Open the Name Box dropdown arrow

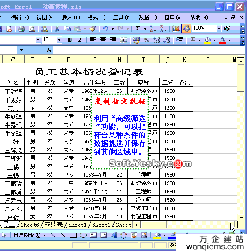pos(21,50)
